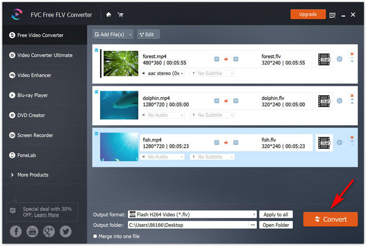The width and height of the screenshot is (366, 246).
Task: Click source 2D icon for forest.mp4
Action: click(x=216, y=59)
